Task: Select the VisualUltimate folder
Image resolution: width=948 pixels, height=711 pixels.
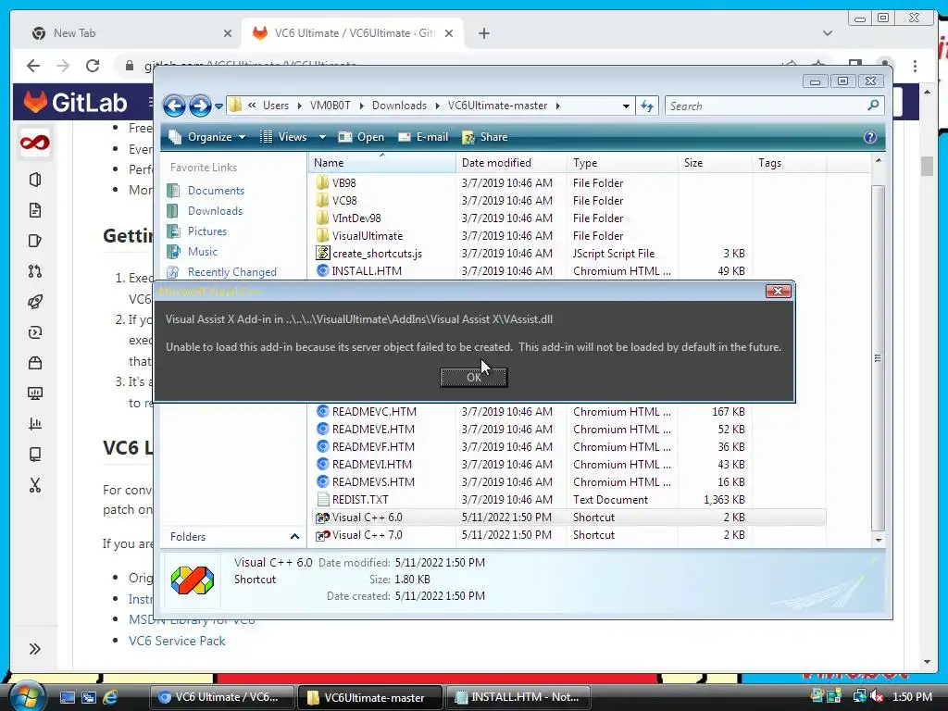Action: 367,236
